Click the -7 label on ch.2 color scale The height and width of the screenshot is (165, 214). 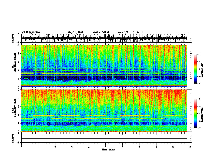[x=199, y=128]
